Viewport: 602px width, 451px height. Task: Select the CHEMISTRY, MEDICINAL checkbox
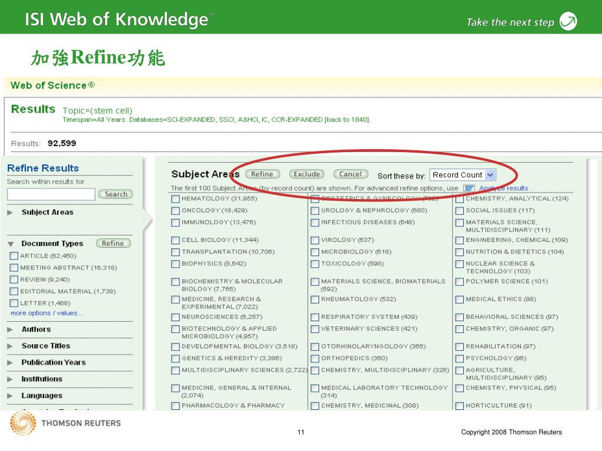pyautogui.click(x=315, y=406)
